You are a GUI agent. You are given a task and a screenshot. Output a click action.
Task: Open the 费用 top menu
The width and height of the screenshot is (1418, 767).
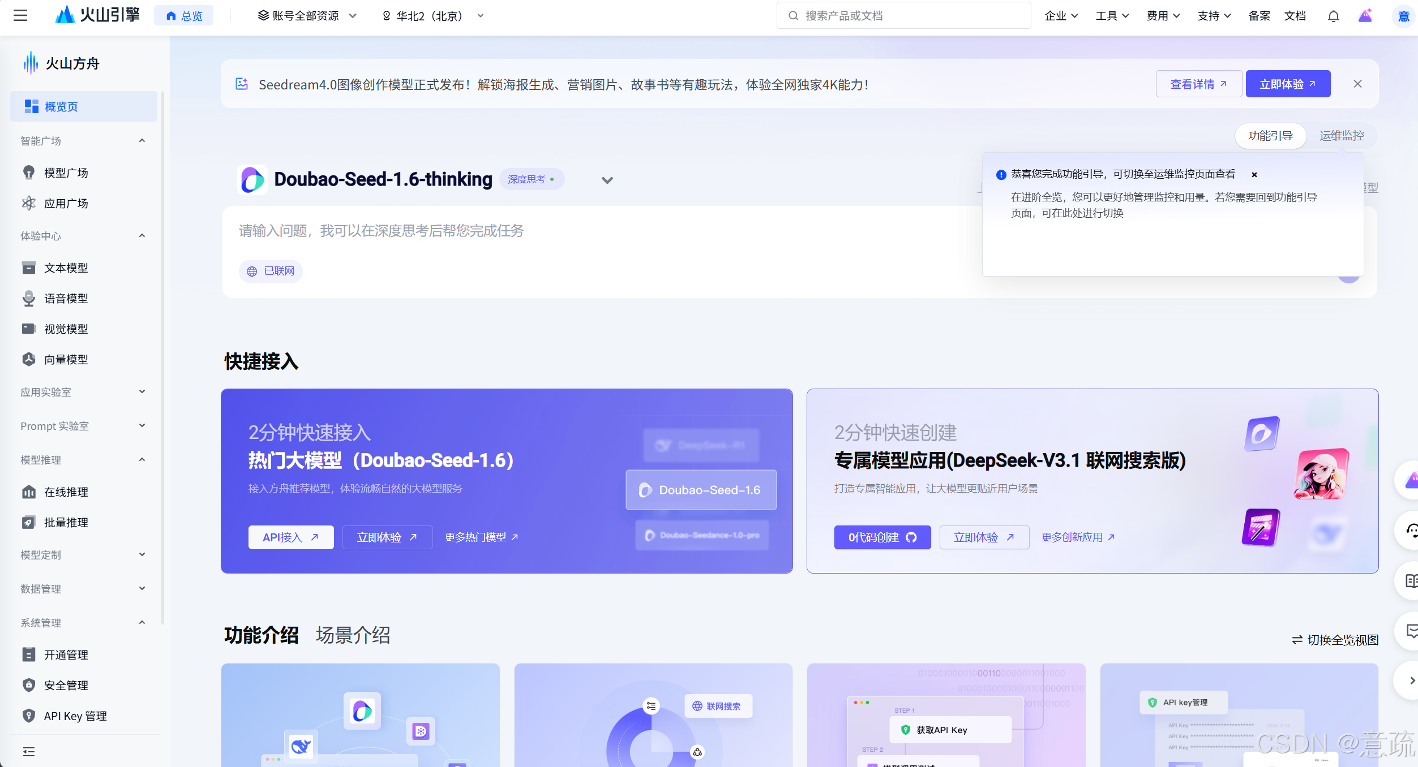click(x=1163, y=16)
